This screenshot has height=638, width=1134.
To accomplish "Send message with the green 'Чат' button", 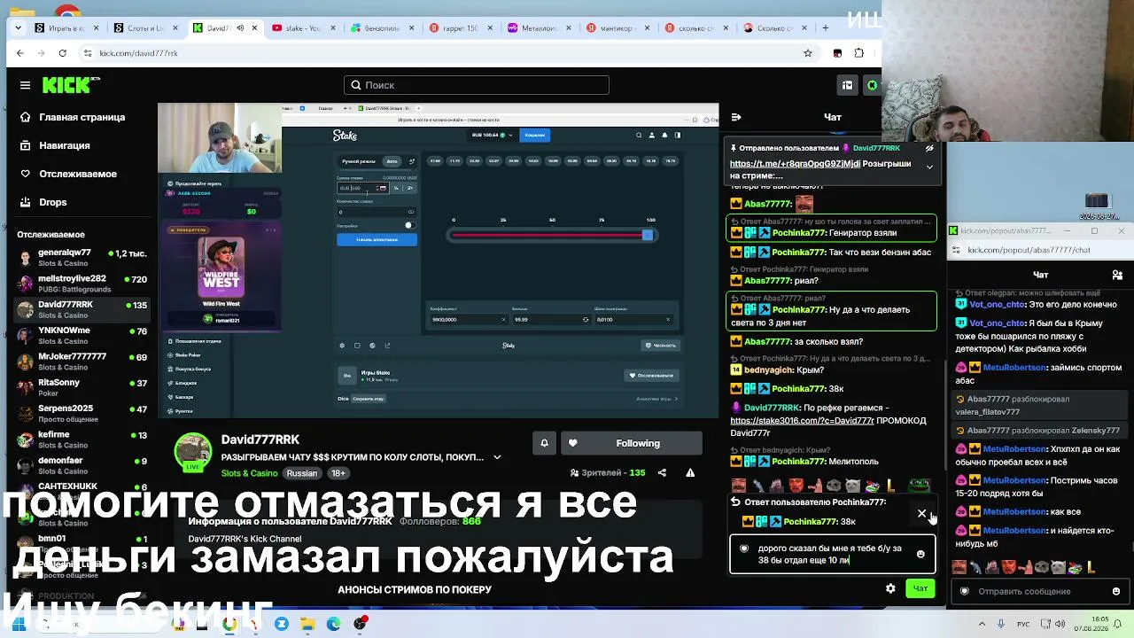I will click(x=920, y=588).
